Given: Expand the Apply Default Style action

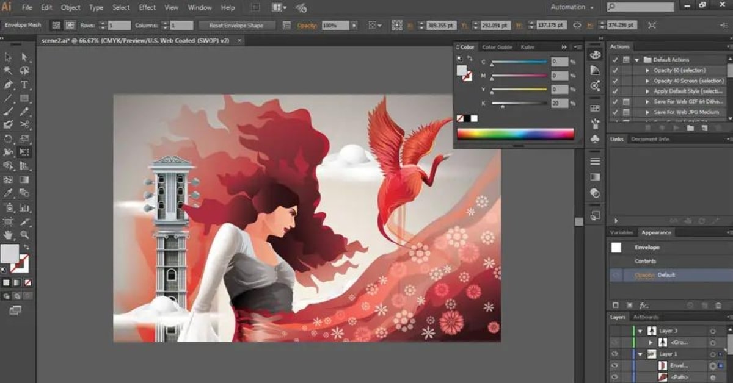Looking at the screenshot, I should click(647, 91).
